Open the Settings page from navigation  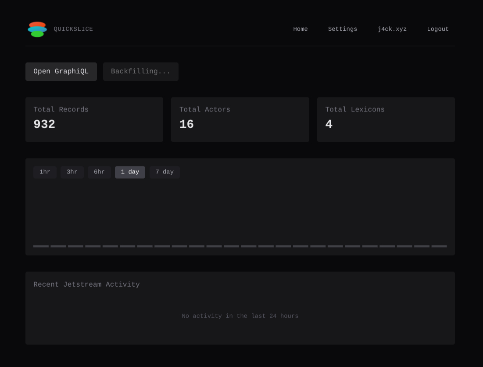pos(343,29)
